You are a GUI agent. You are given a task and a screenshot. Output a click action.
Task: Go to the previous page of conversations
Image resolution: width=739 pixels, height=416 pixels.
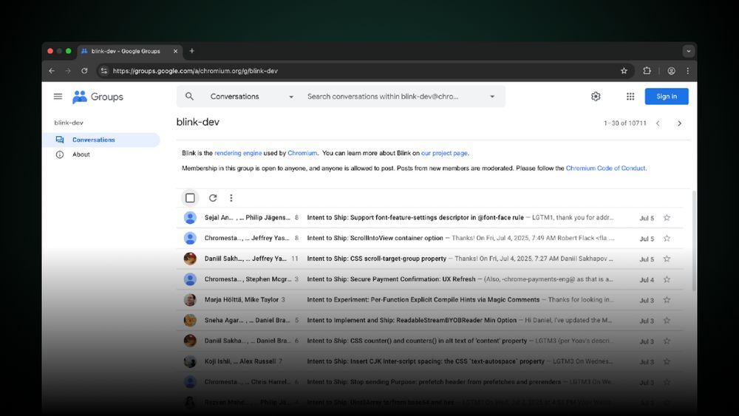click(658, 123)
